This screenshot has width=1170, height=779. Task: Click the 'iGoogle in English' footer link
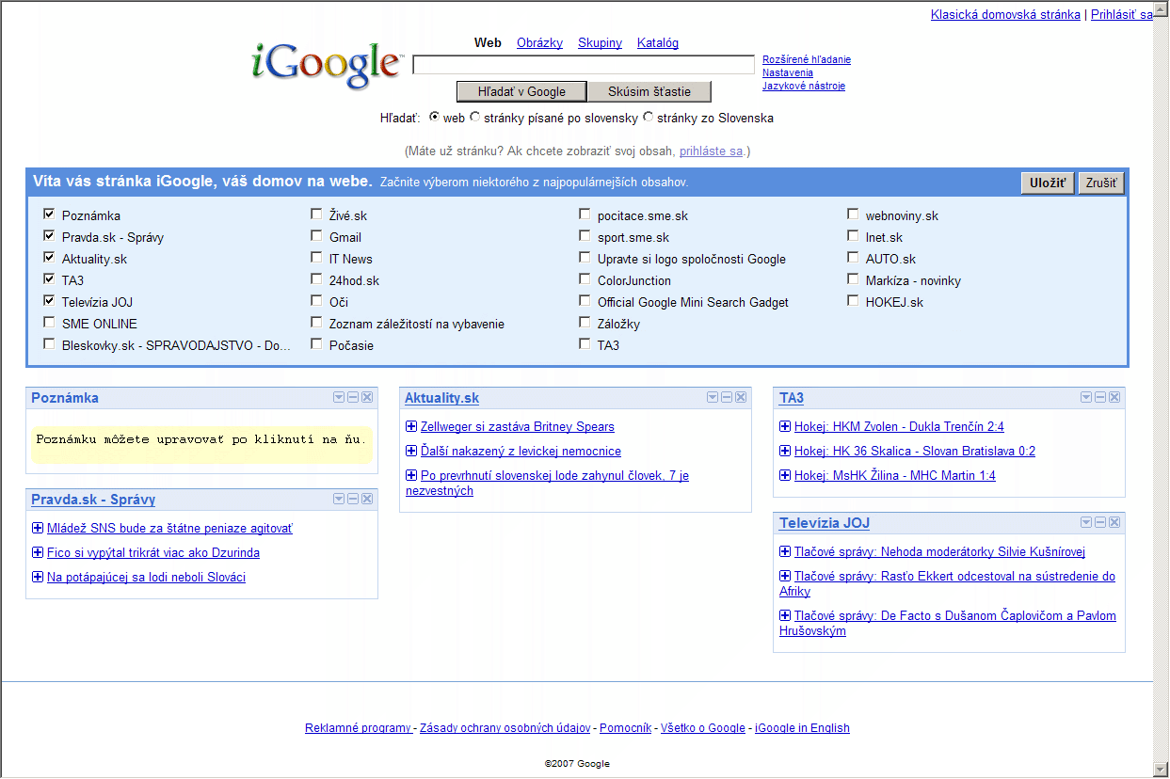click(802, 727)
